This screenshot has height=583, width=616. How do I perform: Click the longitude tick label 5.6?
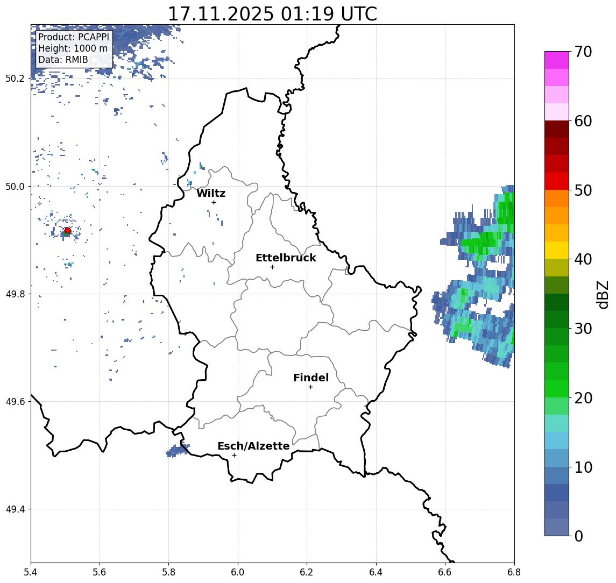pos(100,572)
